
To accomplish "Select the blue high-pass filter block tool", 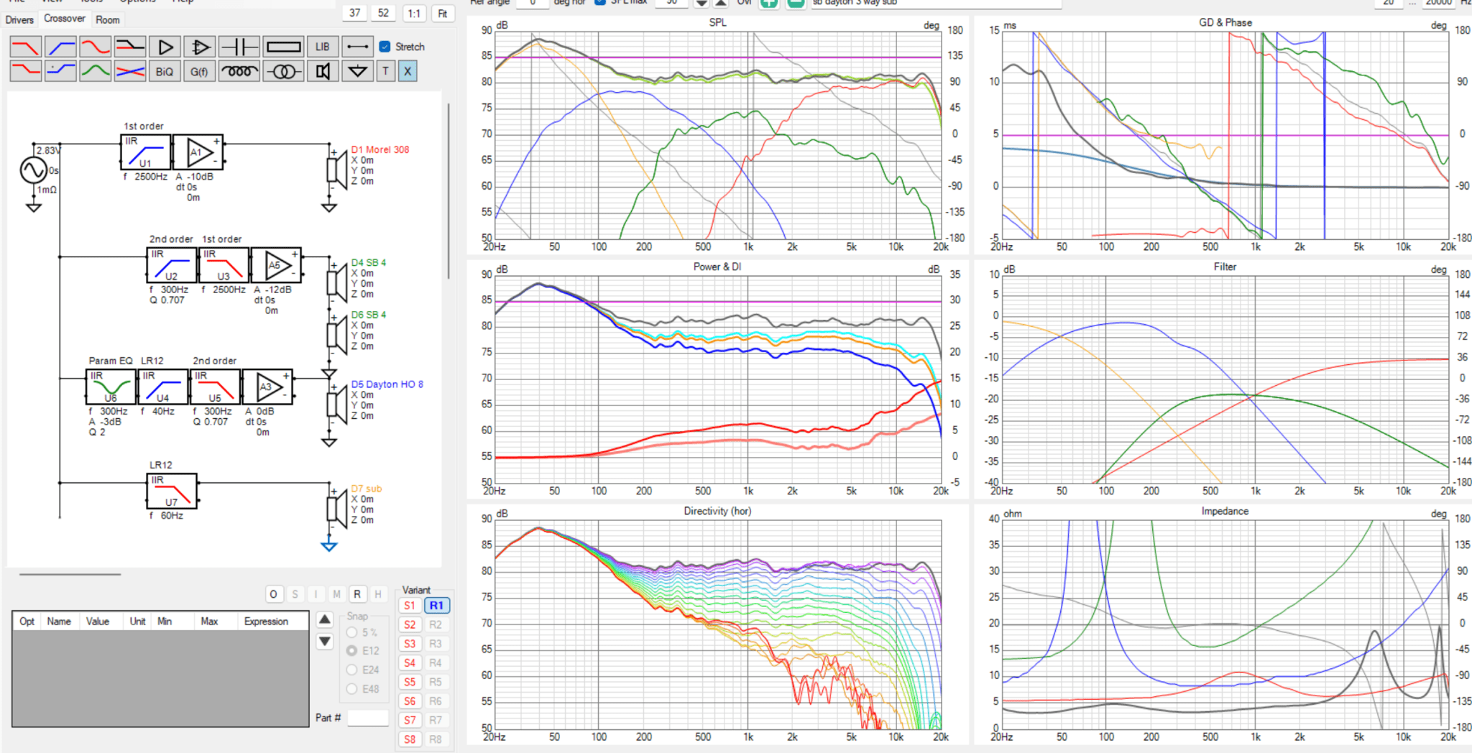I will (x=60, y=47).
